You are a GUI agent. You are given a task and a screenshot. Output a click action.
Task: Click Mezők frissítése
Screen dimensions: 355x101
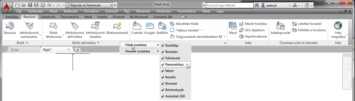(253, 24)
